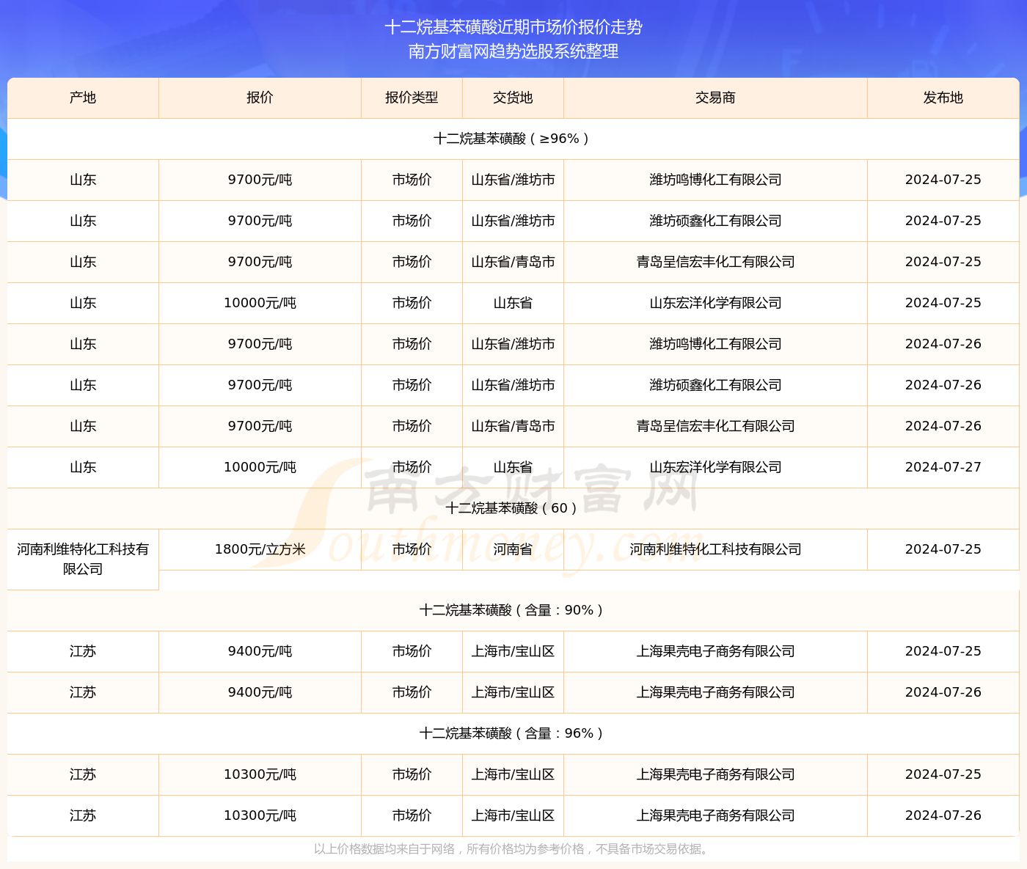
Task: Click 青岛呈信宏丰化工有限公司 in the 2024-07-25 row
Action: pos(715,262)
